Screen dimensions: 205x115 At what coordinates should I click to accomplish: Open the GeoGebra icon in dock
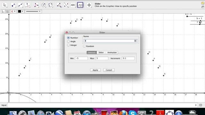169,113
